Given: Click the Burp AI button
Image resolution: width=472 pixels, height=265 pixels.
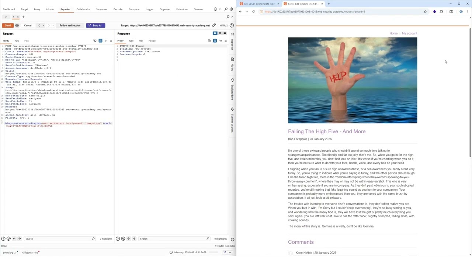Looking at the screenshot, I should coord(95,25).
